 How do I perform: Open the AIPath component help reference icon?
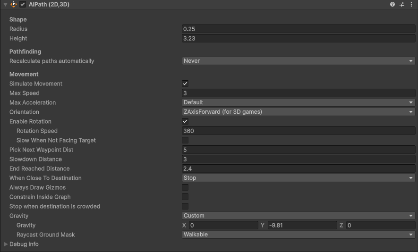(x=392, y=4)
